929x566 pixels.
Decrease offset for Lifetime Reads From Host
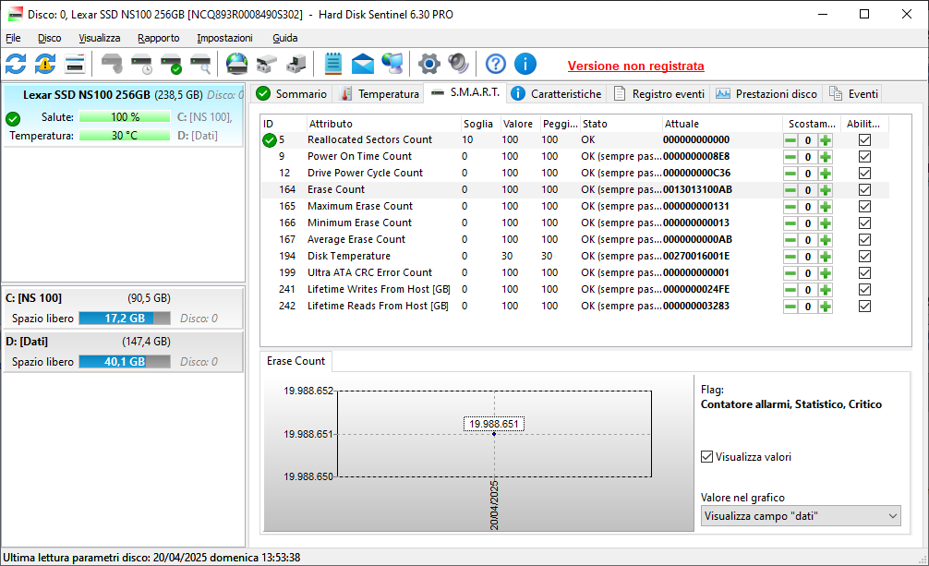[790, 307]
